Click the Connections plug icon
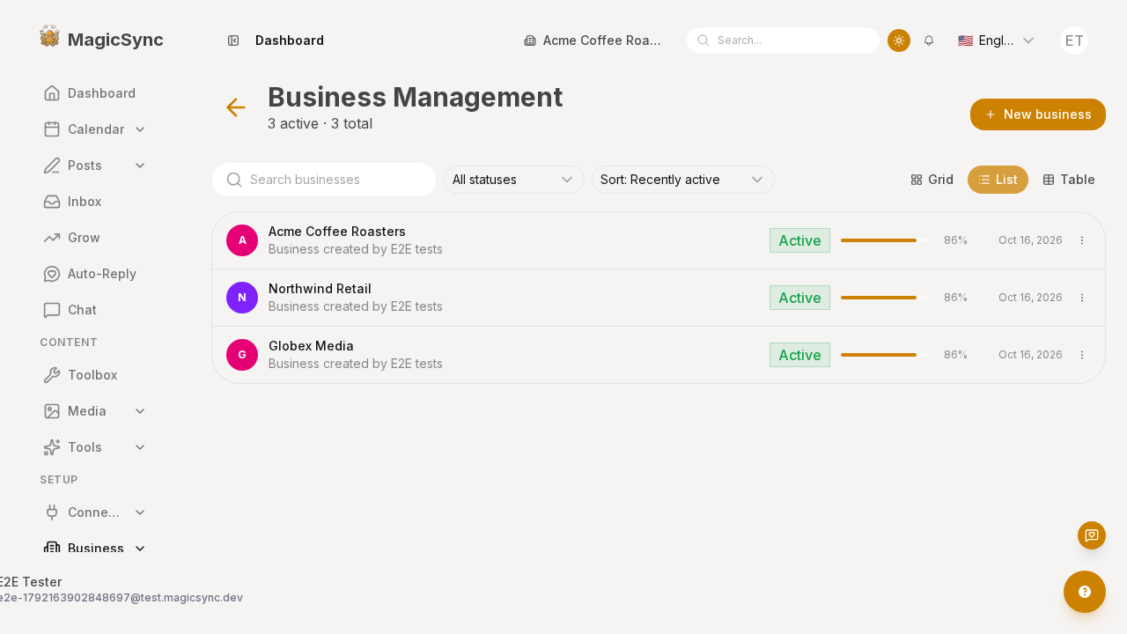Image resolution: width=1127 pixels, height=634 pixels. click(52, 512)
